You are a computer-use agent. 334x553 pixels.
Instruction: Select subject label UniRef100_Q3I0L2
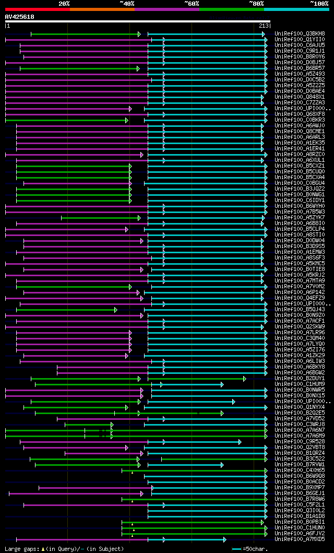click(300, 511)
